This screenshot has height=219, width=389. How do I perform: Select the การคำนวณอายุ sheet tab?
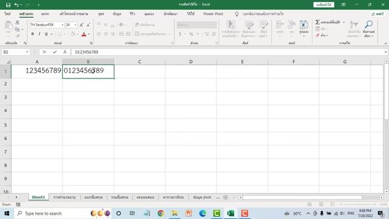[x=64, y=197]
